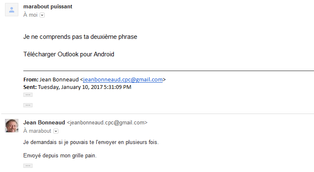Click bold sender name above "À marabout"

pyautogui.click(x=44, y=123)
